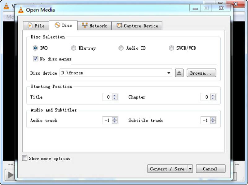The height and width of the screenshot is (185, 248).
Task: Choose Audio CD as disc type
Action: 121,48
